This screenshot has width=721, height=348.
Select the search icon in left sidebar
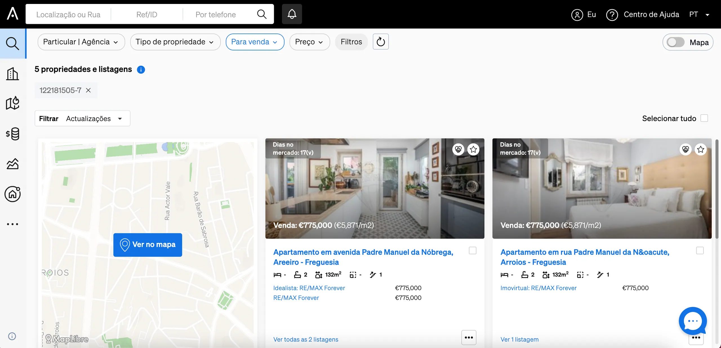(13, 43)
